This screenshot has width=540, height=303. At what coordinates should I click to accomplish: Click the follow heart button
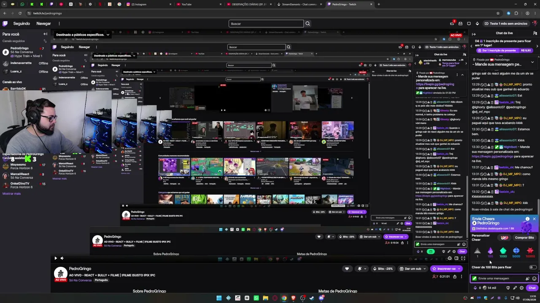[347, 269]
